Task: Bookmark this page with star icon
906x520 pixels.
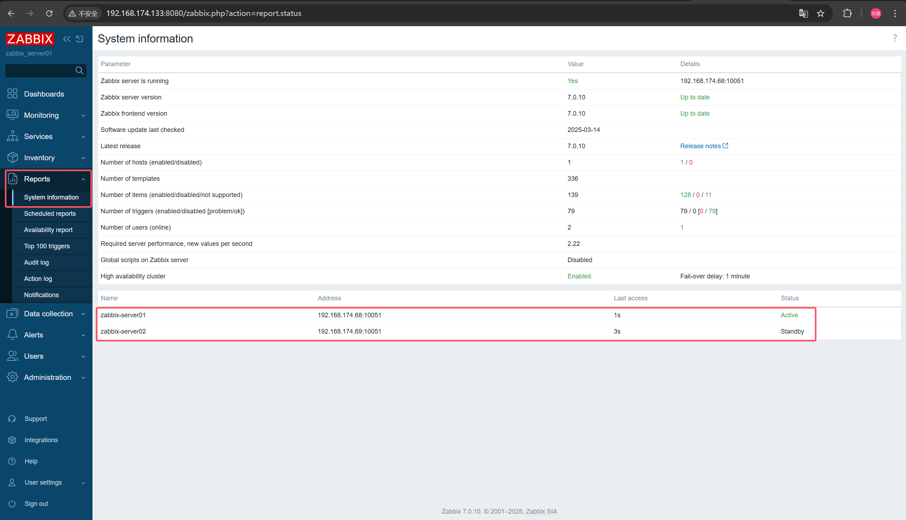Action: [821, 13]
